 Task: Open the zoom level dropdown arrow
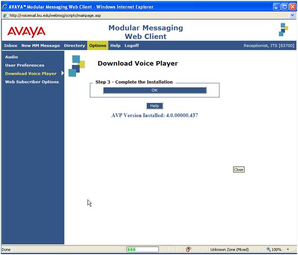tap(288, 249)
